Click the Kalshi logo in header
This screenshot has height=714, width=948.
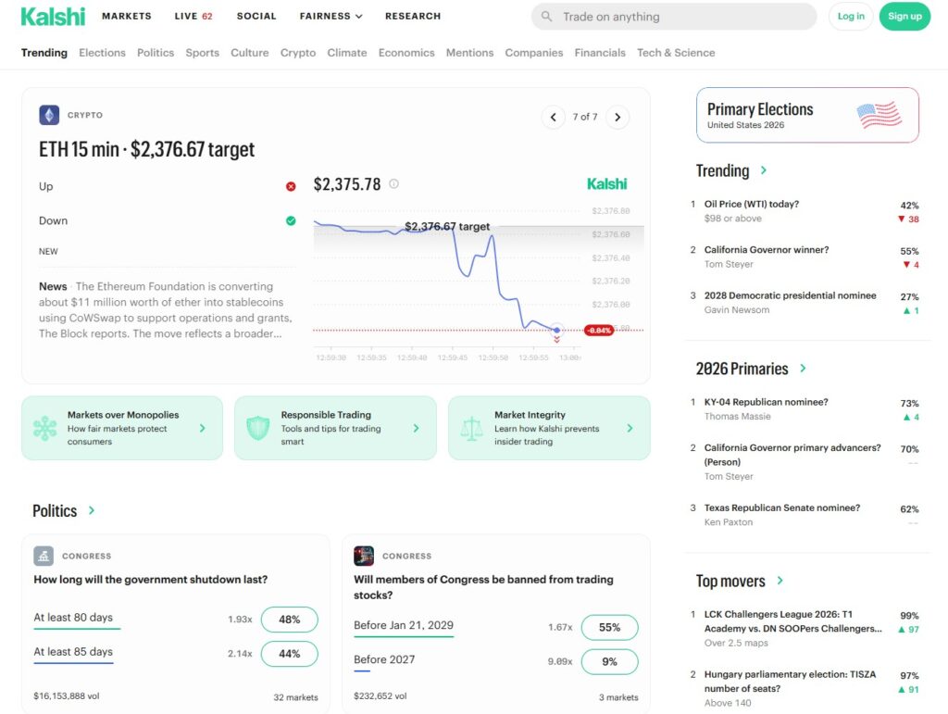53,17
